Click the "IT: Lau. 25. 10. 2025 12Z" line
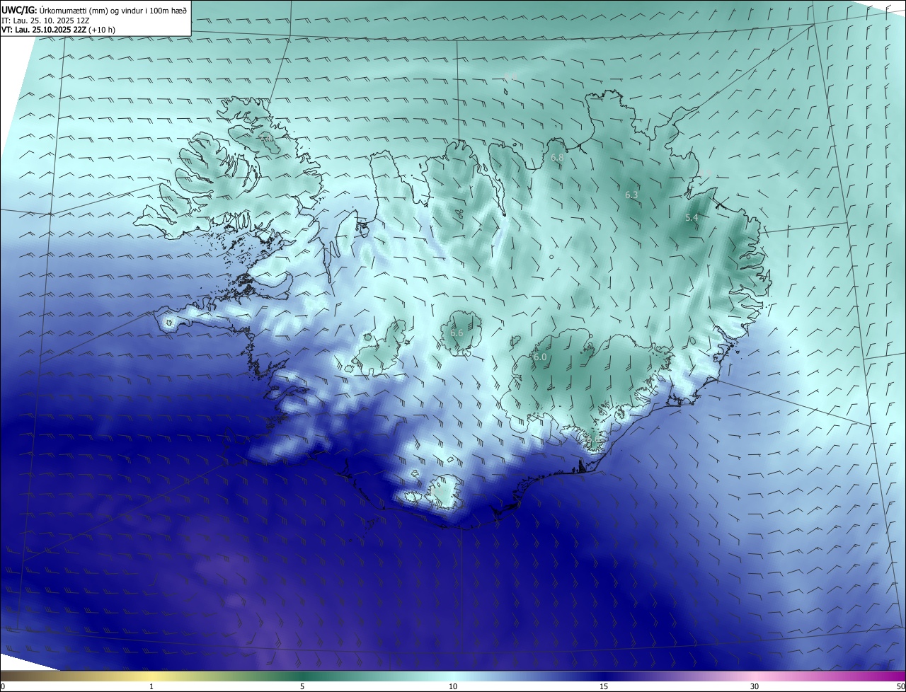Viewport: 906px width, 692px height. click(x=45, y=21)
